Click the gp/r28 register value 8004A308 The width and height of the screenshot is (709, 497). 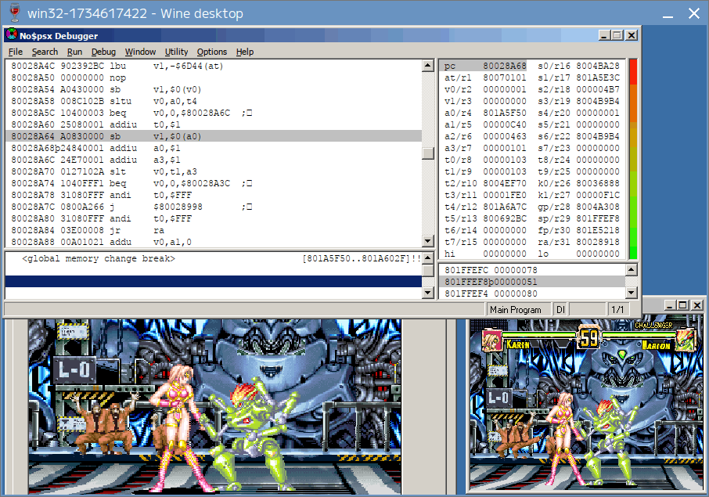click(598, 207)
